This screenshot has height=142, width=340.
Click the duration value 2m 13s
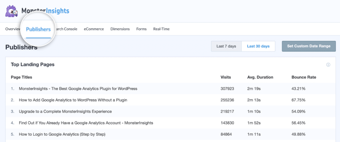[x=254, y=100]
